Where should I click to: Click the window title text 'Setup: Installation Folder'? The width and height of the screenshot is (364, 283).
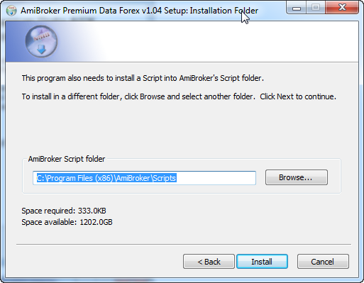[x=211, y=11]
